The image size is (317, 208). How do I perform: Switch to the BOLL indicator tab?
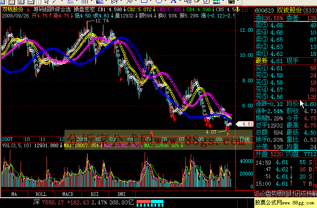coord(41,194)
